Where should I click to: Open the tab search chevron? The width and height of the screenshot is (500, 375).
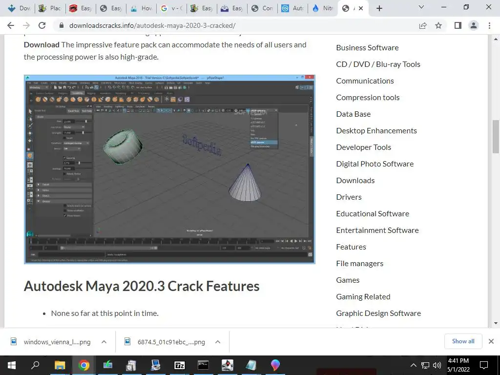(x=421, y=7)
